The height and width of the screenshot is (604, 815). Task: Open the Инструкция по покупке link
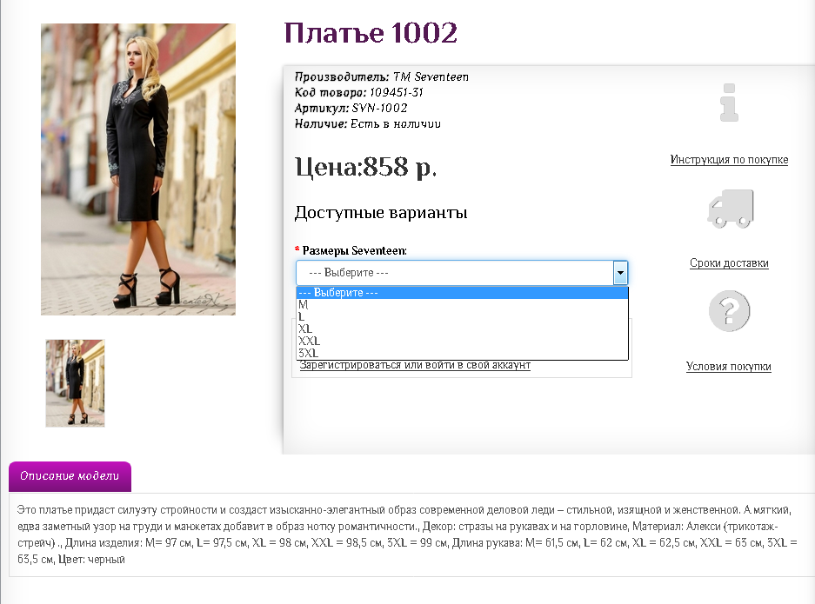click(x=729, y=160)
